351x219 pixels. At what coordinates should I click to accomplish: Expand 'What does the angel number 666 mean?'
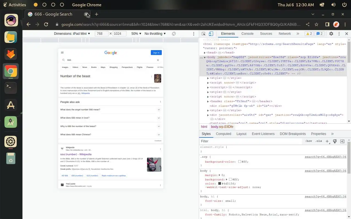coord(110,109)
